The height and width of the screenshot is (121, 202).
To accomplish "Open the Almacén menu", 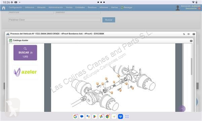I will tap(41, 7).
